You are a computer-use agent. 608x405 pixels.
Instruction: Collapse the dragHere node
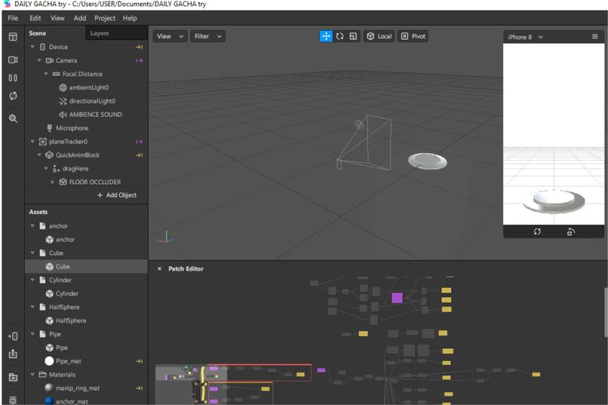46,168
